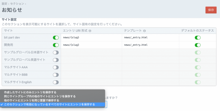Enable サンプルグローバル英語サイト site toggle
The width and height of the screenshot is (220, 111).
coord(56,60)
